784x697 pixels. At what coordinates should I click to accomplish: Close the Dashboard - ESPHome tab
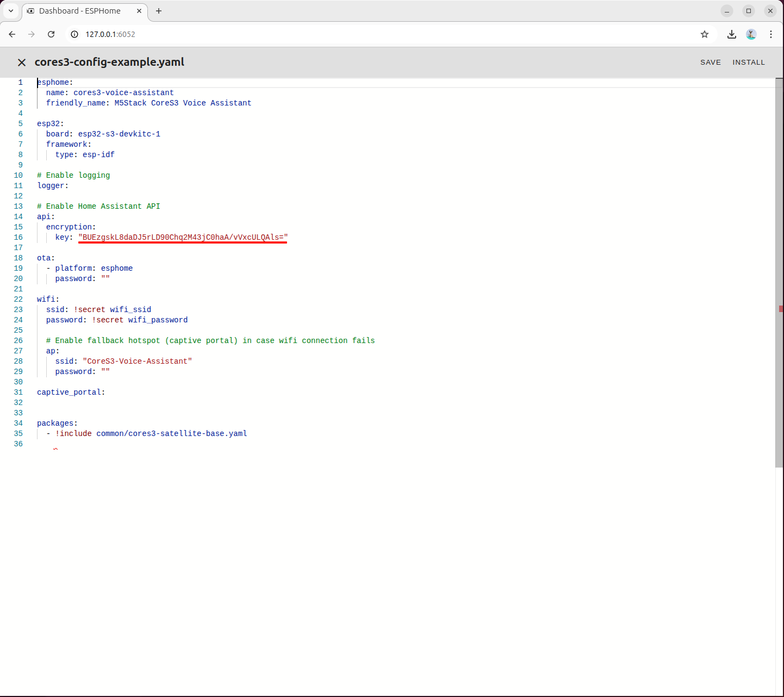pos(139,11)
